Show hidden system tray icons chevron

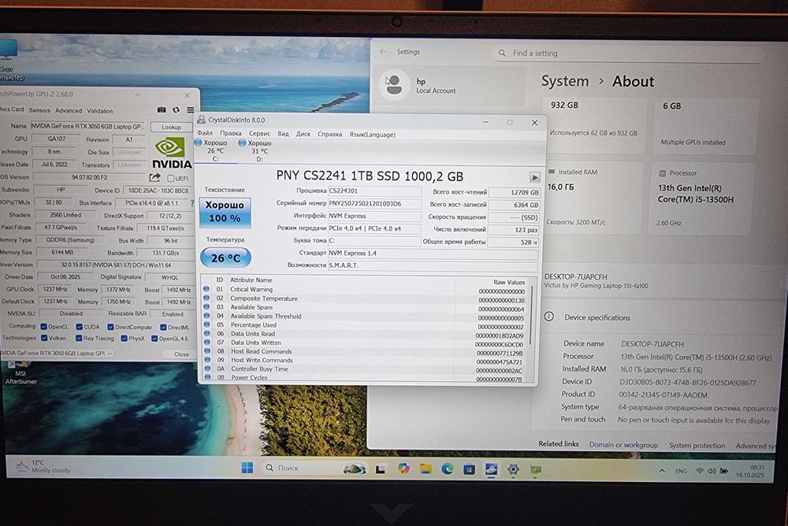(662, 471)
